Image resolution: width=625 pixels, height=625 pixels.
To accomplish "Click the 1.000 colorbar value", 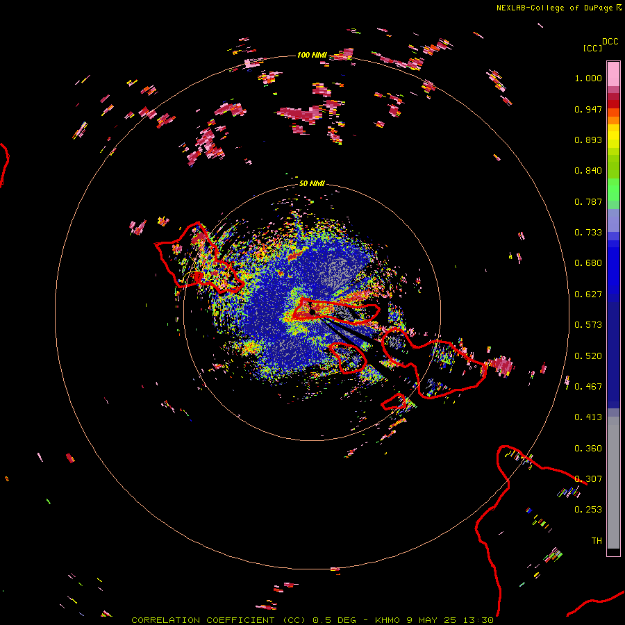I will (588, 78).
